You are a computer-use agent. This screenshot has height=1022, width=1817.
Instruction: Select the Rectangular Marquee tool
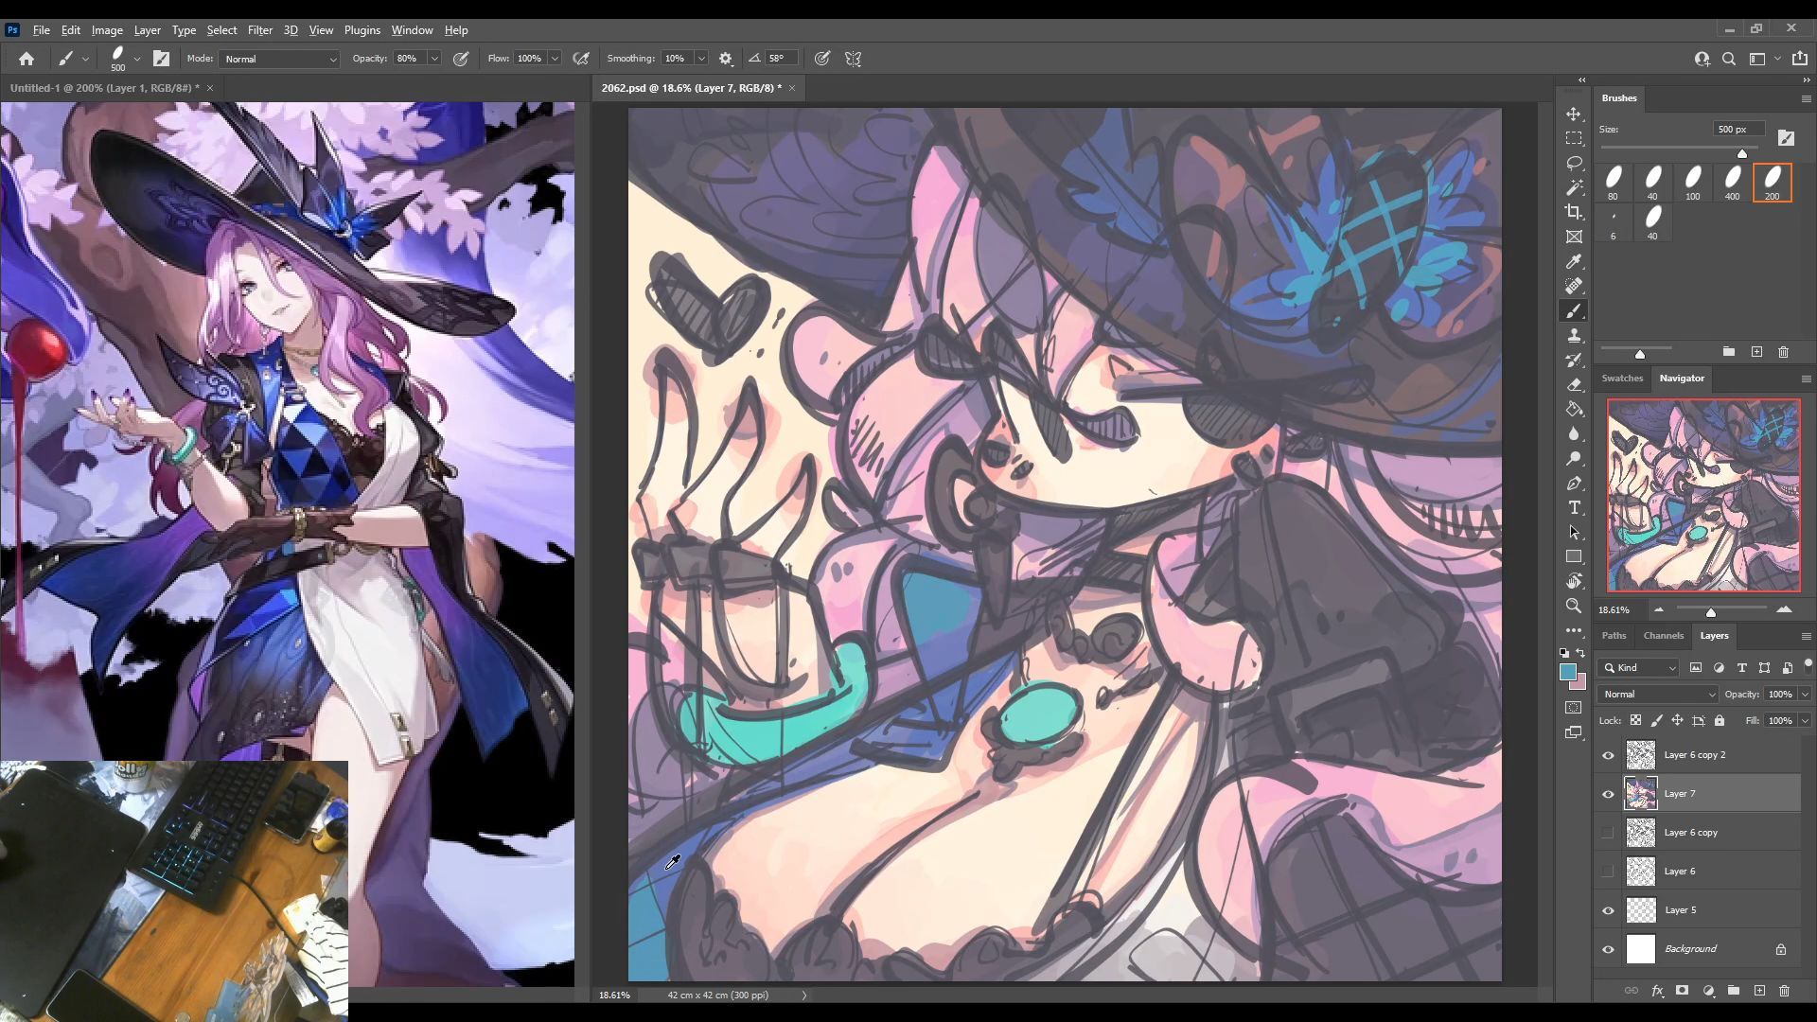(x=1574, y=138)
